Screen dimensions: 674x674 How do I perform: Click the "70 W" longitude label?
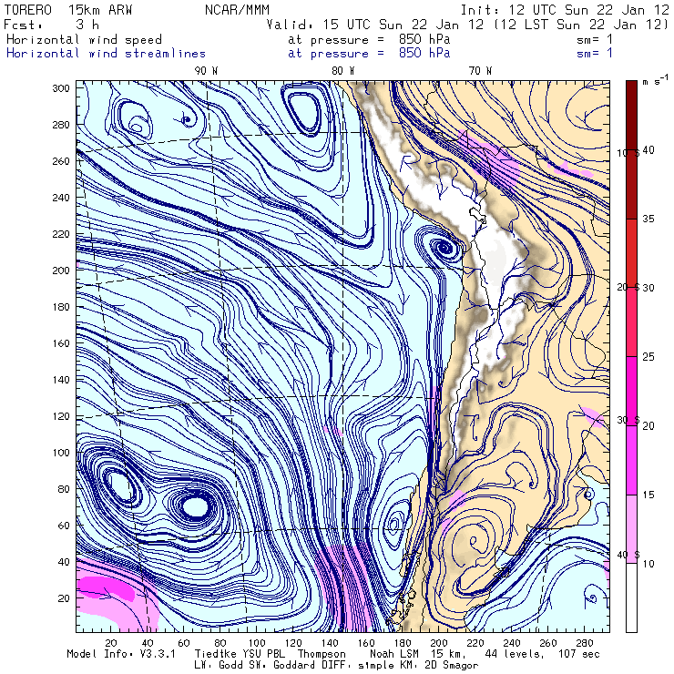point(480,71)
